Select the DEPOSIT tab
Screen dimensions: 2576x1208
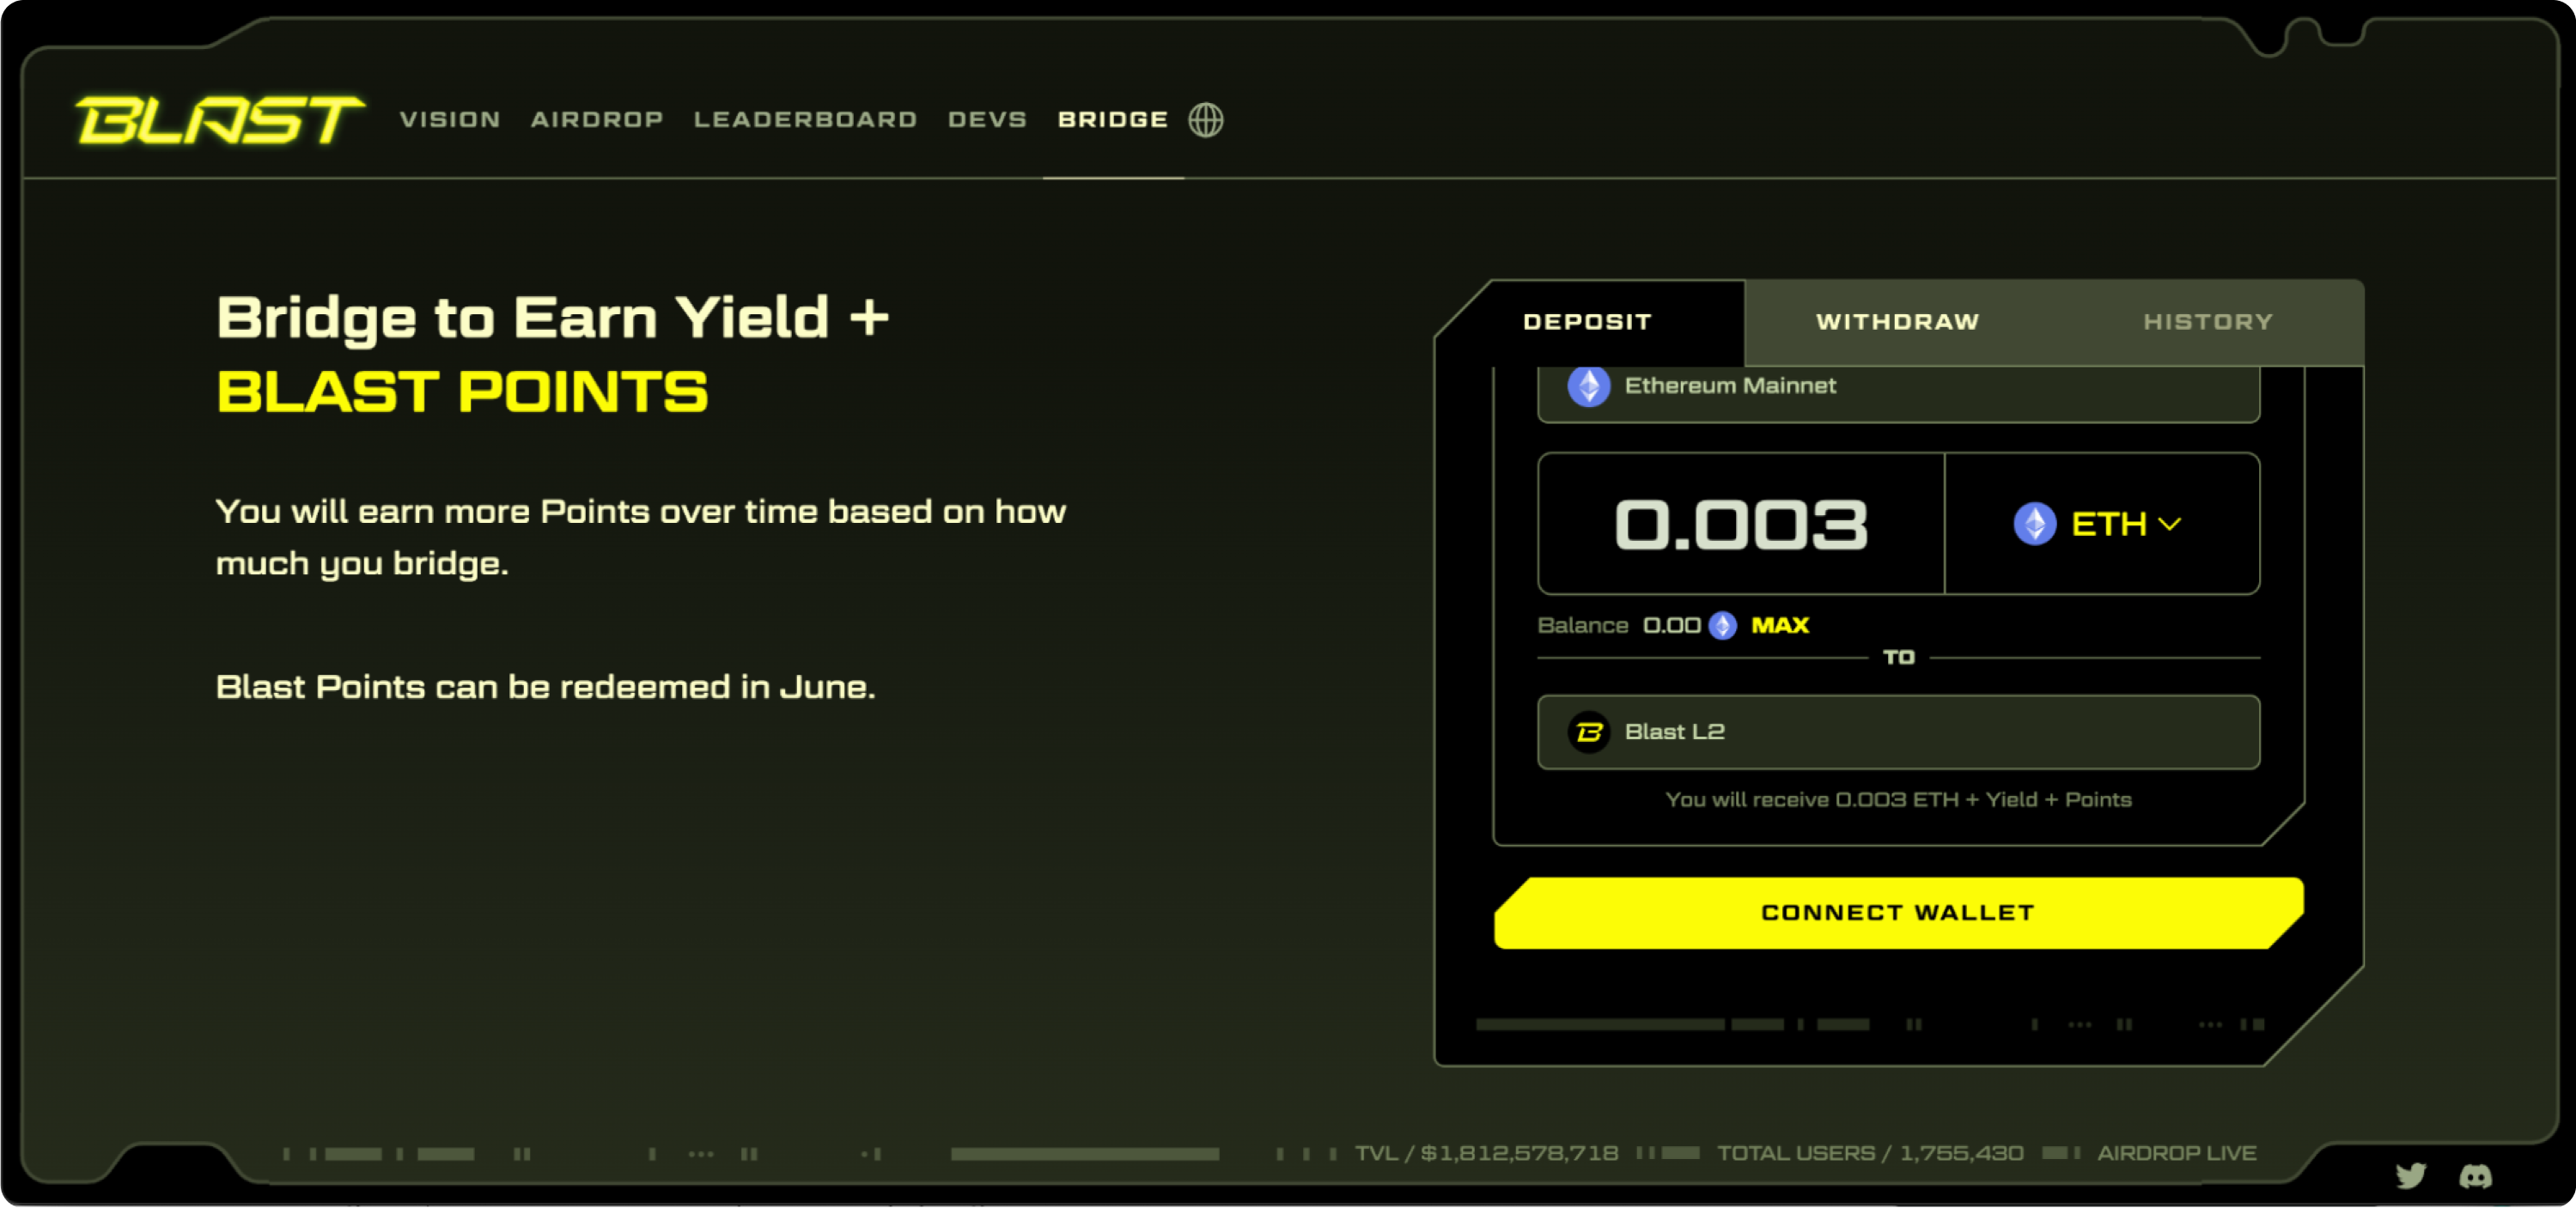(1589, 320)
